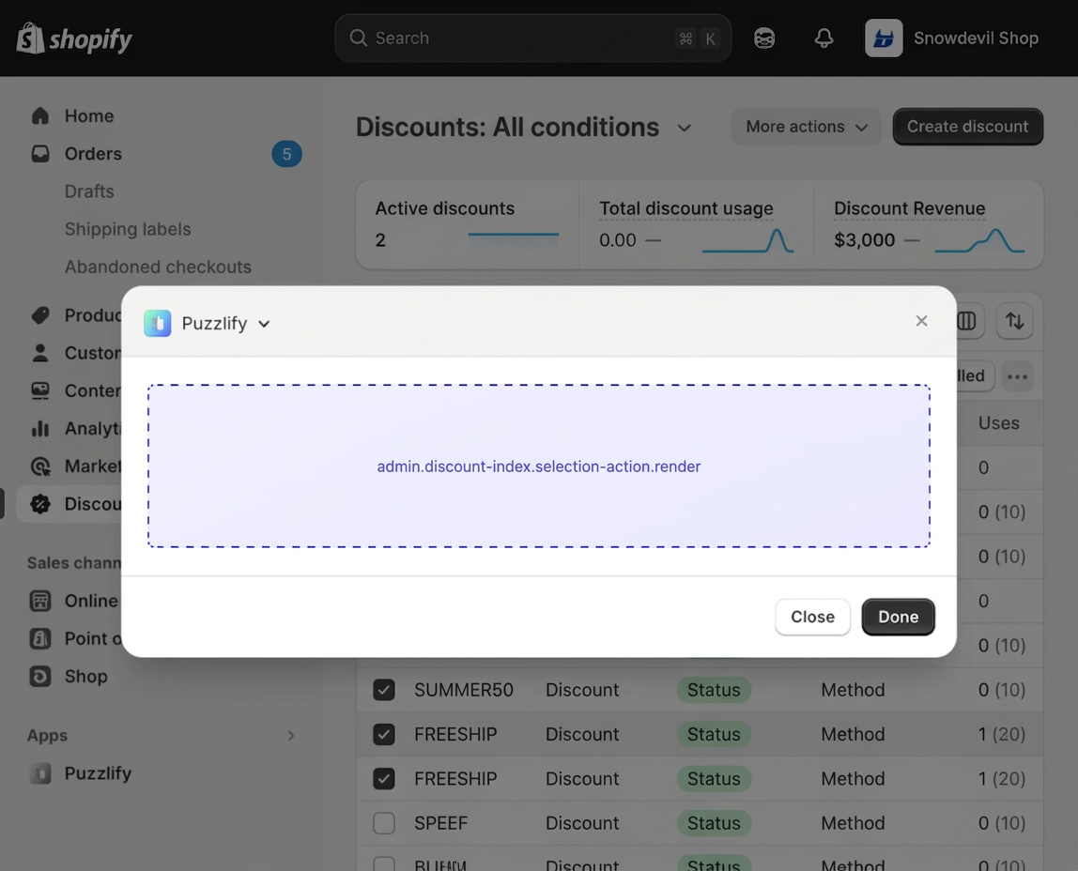Click the Discount Revenue trend chart
The image size is (1078, 871).
coord(979,240)
